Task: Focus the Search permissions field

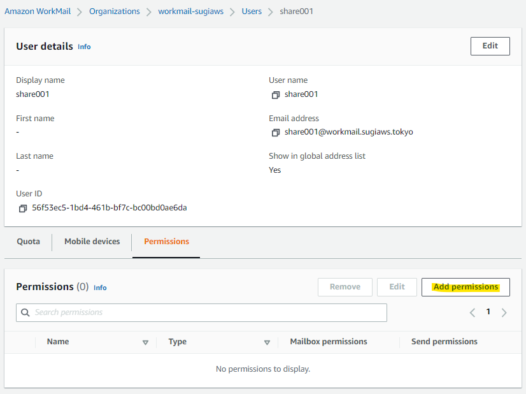Action: pyautogui.click(x=201, y=313)
